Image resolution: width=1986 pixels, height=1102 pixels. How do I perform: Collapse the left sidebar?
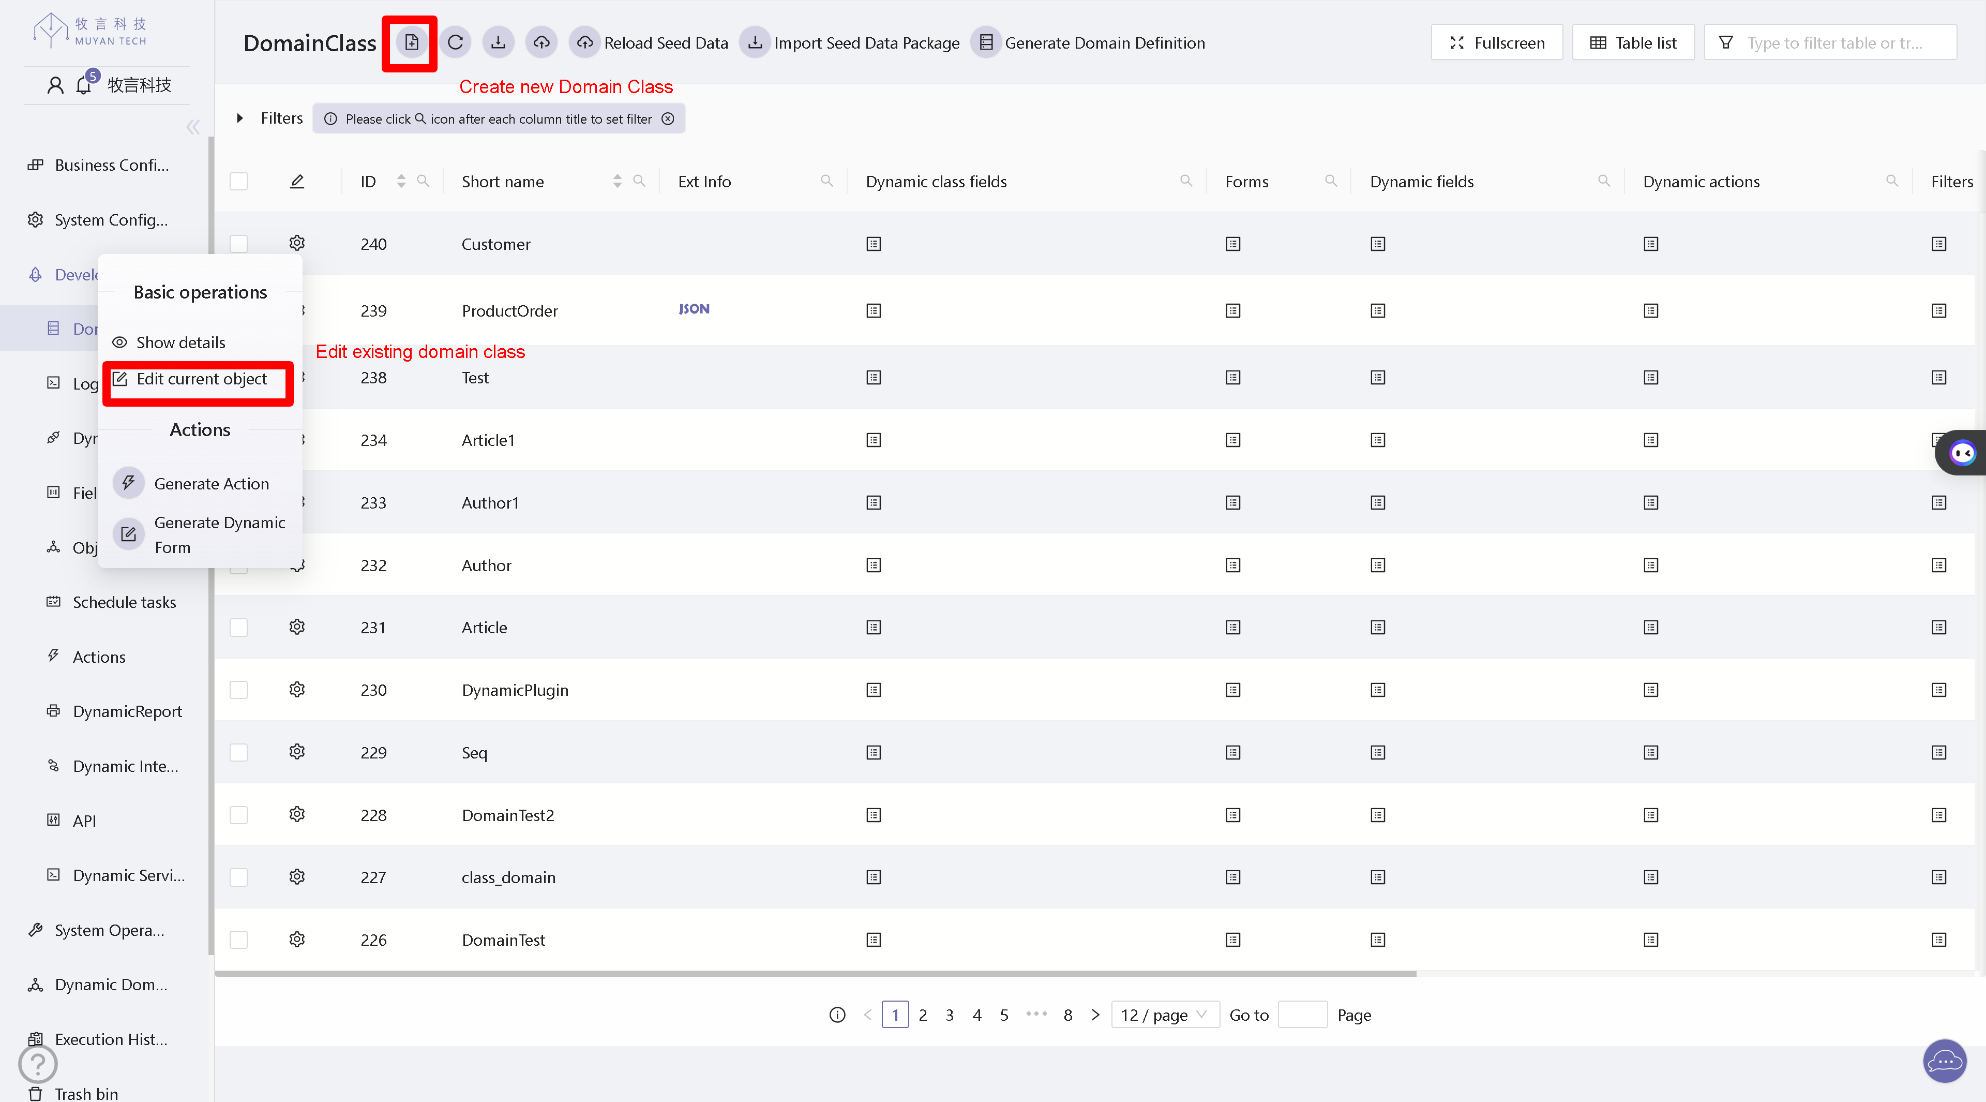[x=193, y=127]
